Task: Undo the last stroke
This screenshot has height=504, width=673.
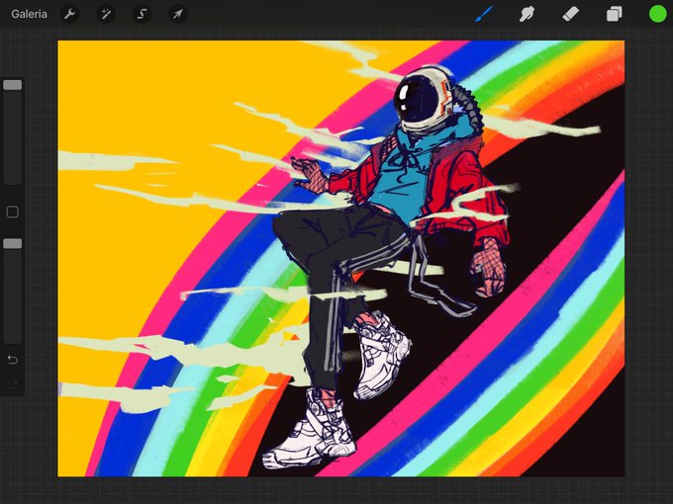Action: [x=13, y=359]
